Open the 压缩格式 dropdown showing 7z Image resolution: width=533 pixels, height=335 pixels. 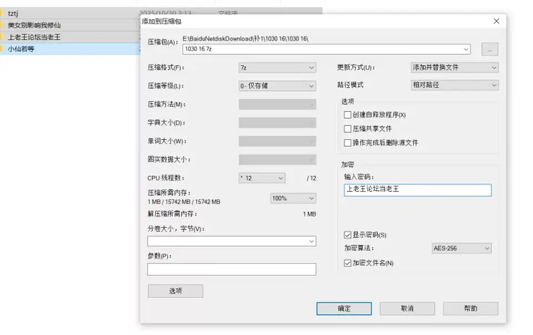click(x=277, y=68)
